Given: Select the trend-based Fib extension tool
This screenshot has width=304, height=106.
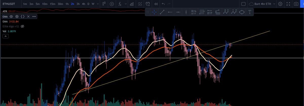Looking at the screenshot, I should (x=210, y=12).
